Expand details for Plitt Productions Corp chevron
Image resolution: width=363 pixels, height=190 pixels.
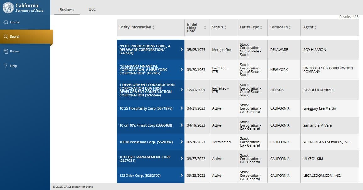coord(181,50)
